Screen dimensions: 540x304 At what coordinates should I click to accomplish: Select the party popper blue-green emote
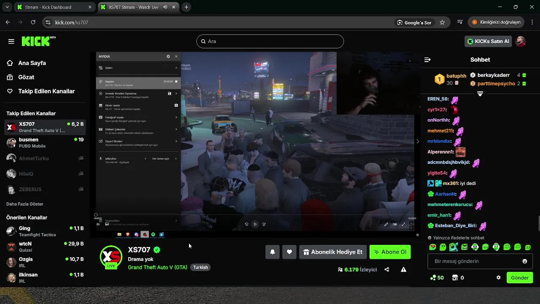coord(454,247)
